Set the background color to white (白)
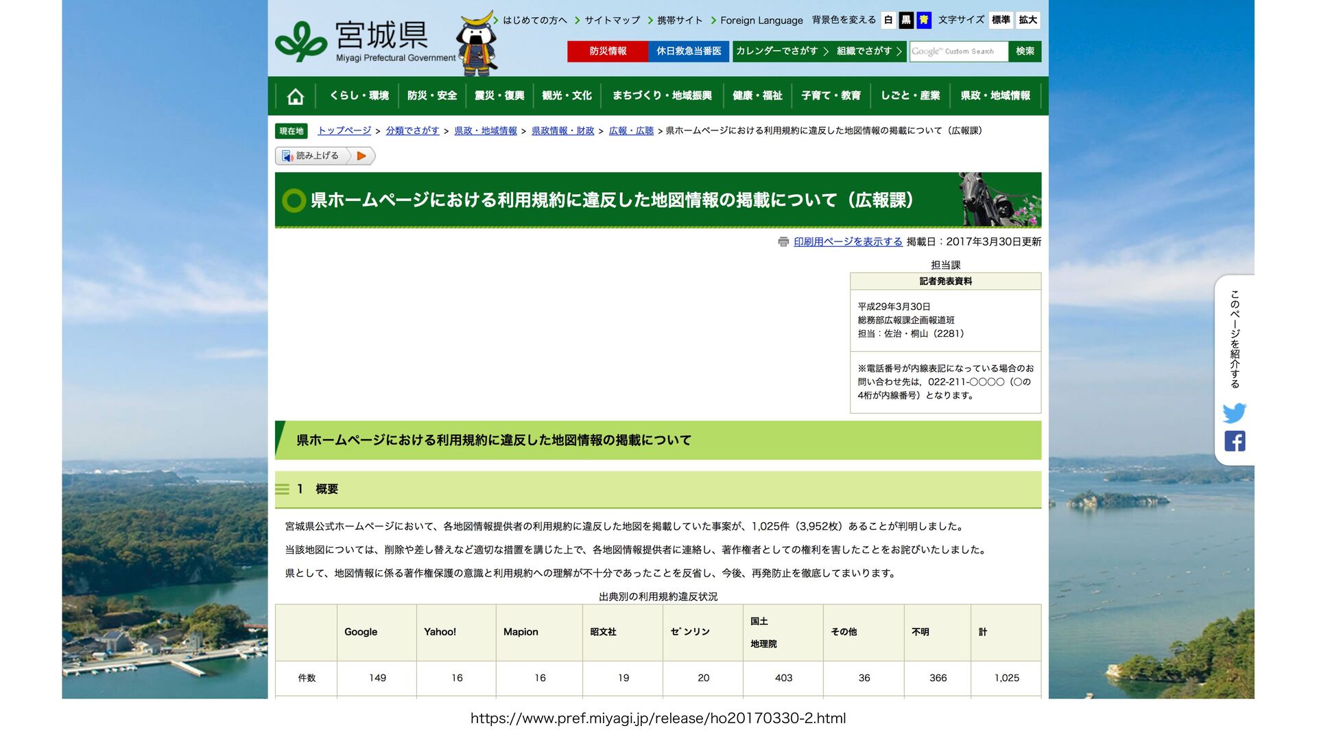Viewport: 1317px width, 741px height. point(888,20)
